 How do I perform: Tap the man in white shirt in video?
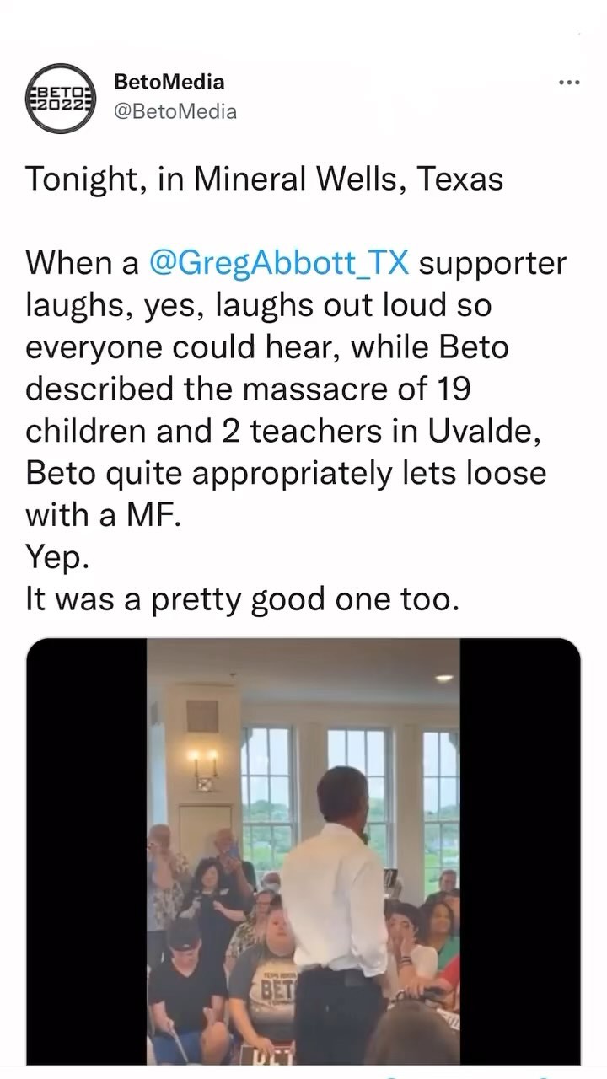(337, 910)
